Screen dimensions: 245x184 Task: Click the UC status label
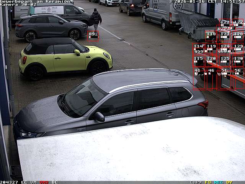(x=55, y=182)
